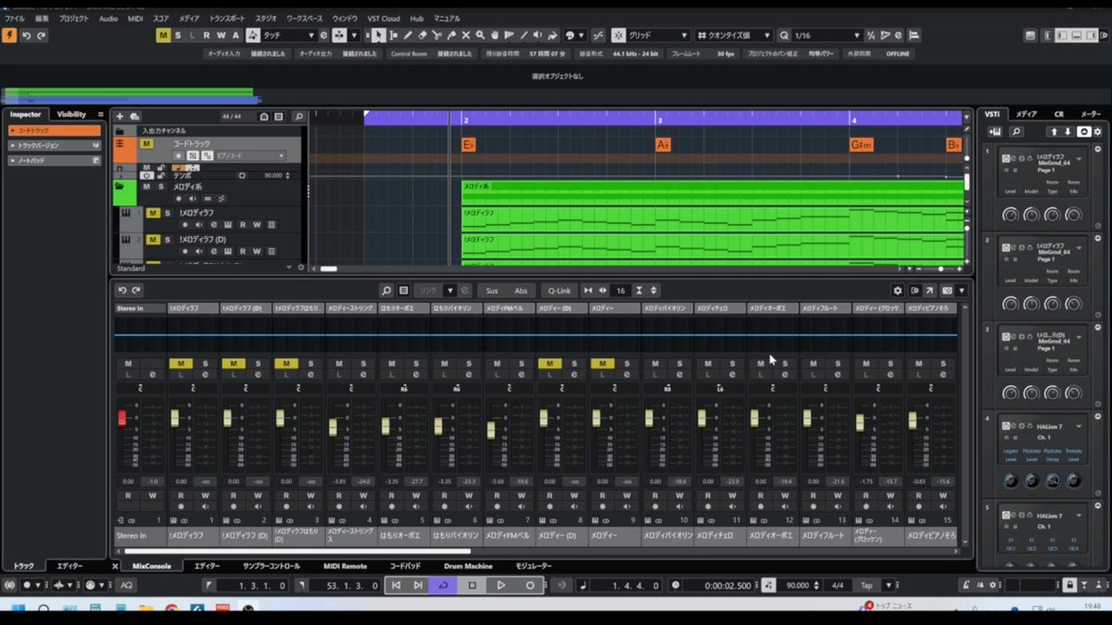Open MixConsole channel search magnifier
The width and height of the screenshot is (1112, 625).
point(386,291)
